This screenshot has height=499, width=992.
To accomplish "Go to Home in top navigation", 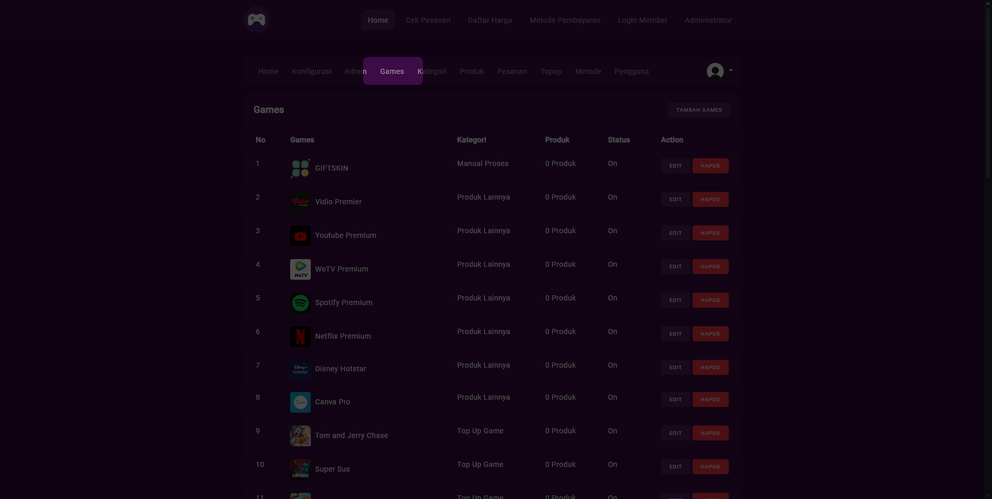I will pos(378,20).
